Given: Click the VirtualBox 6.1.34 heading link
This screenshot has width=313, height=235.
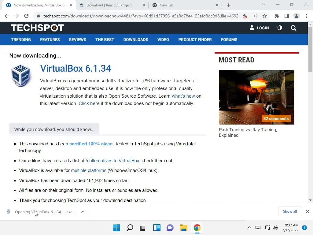Looking at the screenshot, I should pos(75,68).
